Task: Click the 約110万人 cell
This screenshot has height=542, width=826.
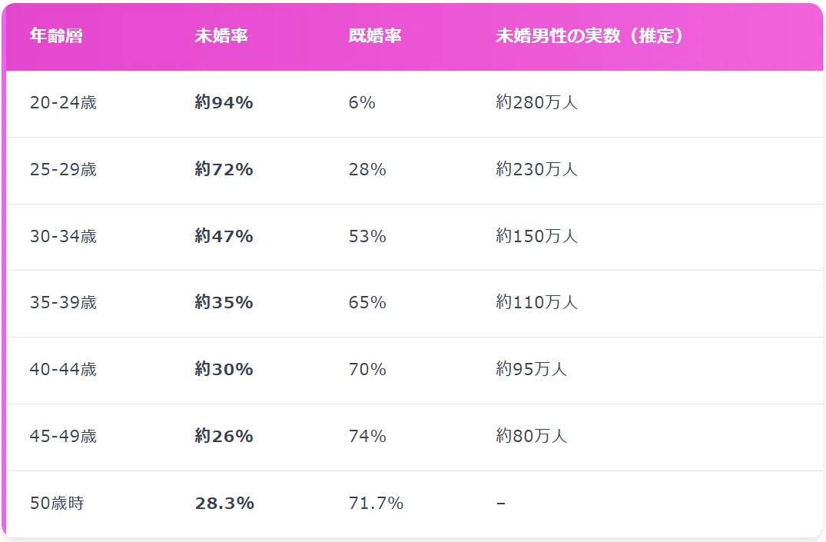Action: pyautogui.click(x=536, y=303)
